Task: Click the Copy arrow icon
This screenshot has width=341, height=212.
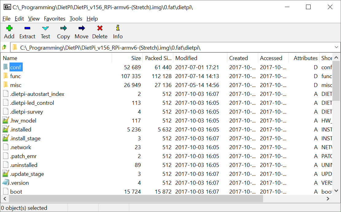Action: tap(64, 28)
